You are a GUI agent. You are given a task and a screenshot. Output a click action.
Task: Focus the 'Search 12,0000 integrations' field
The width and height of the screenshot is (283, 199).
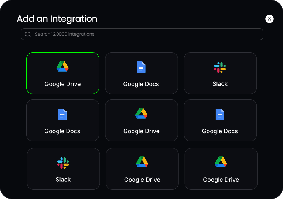(142, 34)
